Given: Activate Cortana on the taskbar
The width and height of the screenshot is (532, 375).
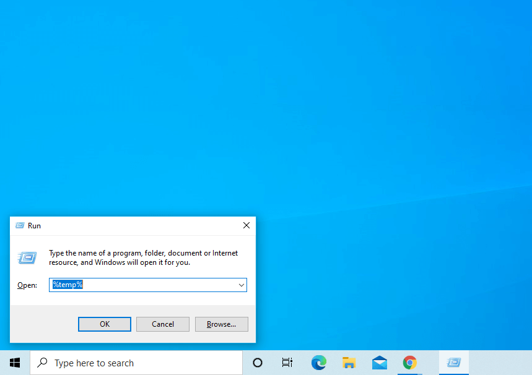Looking at the screenshot, I should (257, 363).
